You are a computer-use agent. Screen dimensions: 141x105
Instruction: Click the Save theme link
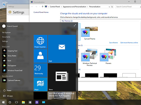113,43
